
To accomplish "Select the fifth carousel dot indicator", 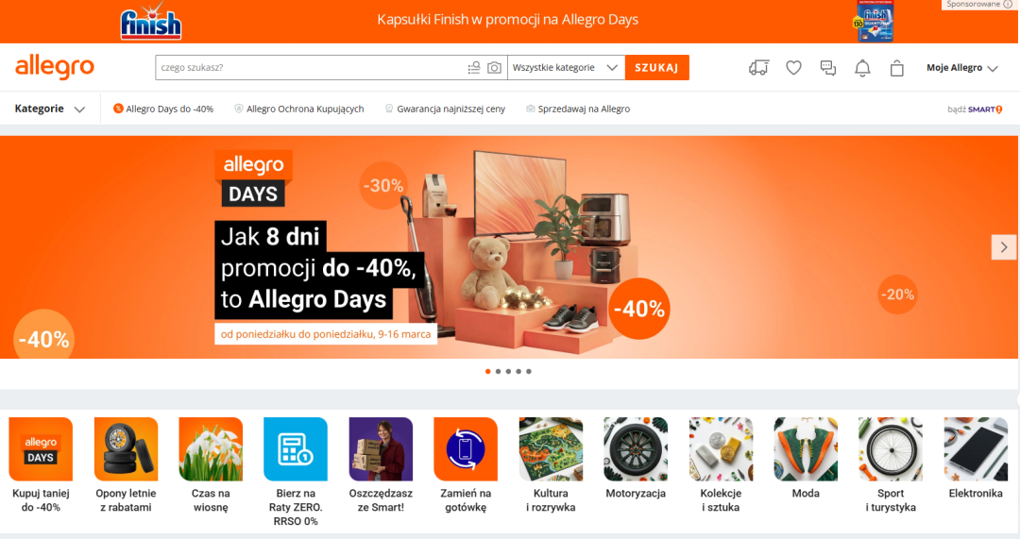I will click(529, 371).
